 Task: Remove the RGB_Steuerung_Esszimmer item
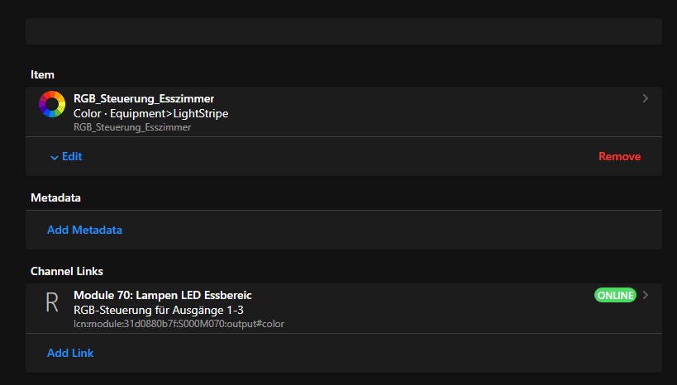point(619,156)
